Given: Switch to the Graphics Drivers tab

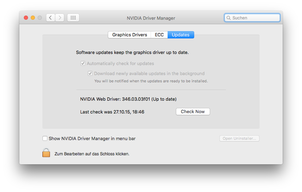Looking at the screenshot, I should tap(130, 35).
